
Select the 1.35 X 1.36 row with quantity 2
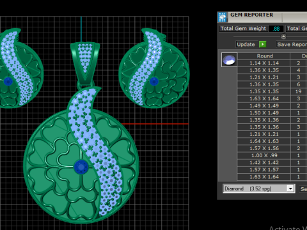[x=272, y=120]
